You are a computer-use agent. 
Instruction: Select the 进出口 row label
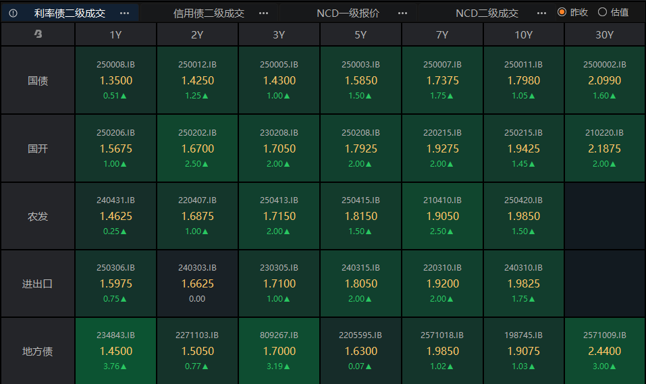pos(38,283)
